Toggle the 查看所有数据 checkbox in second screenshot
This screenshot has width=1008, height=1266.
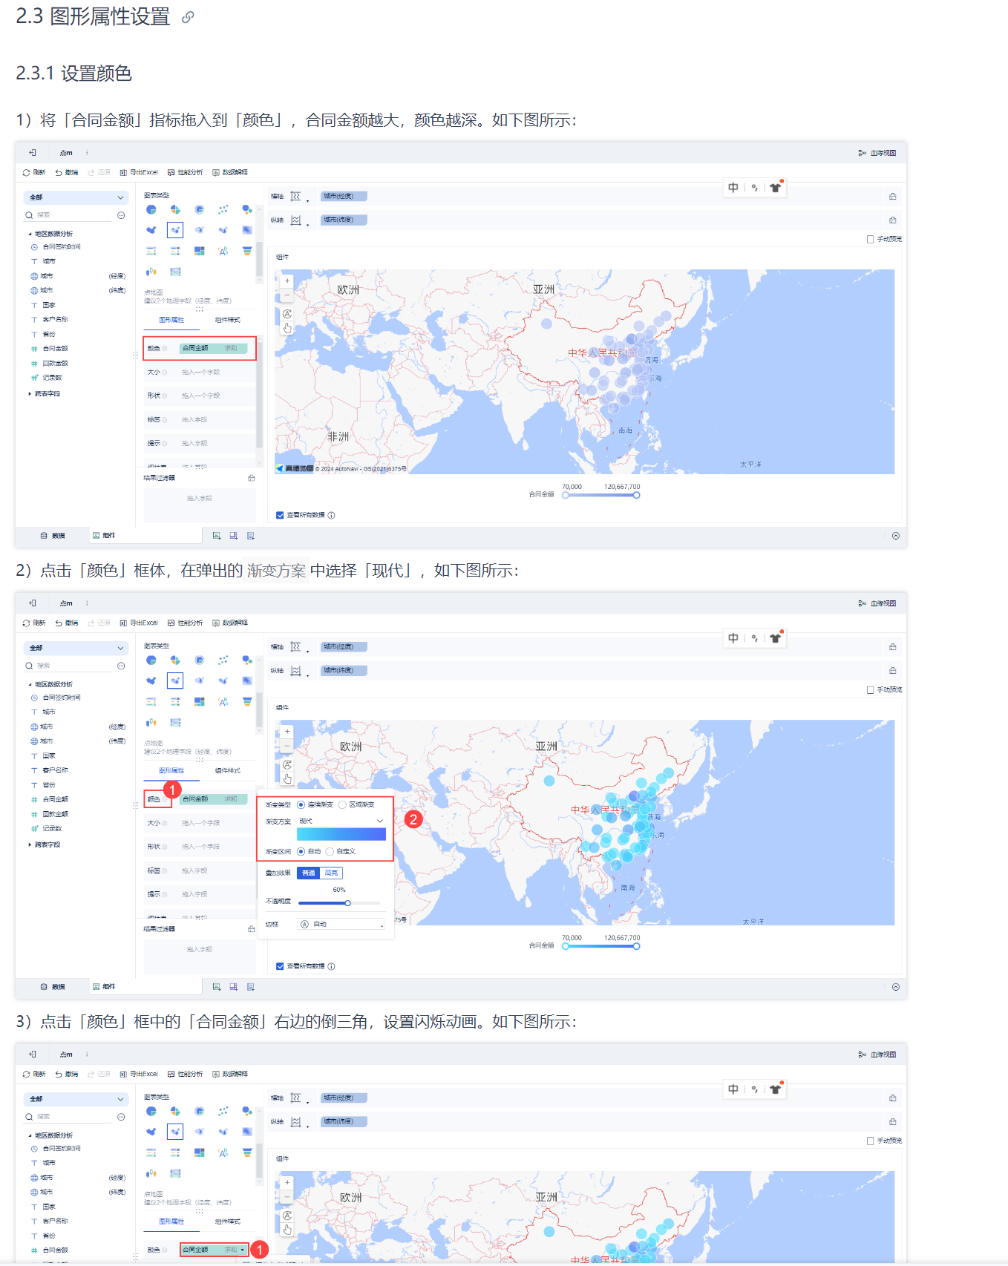coord(280,966)
